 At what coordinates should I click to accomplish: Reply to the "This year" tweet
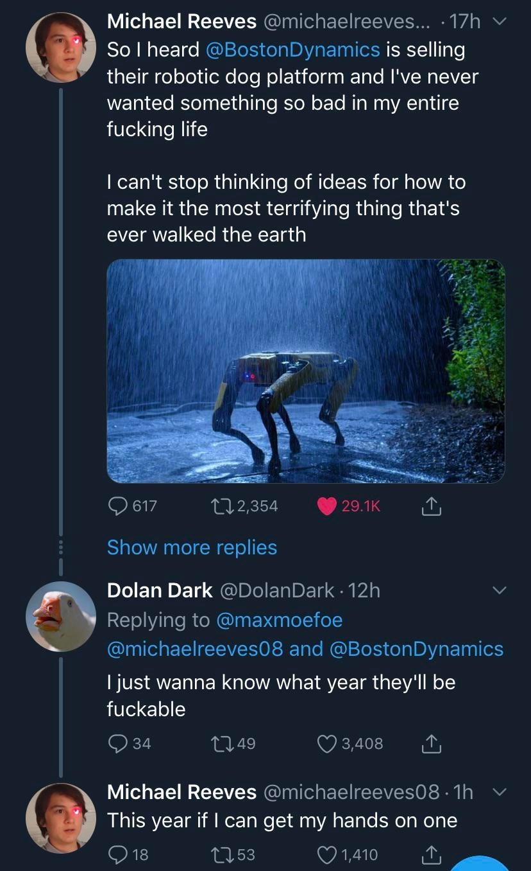pyautogui.click(x=117, y=854)
